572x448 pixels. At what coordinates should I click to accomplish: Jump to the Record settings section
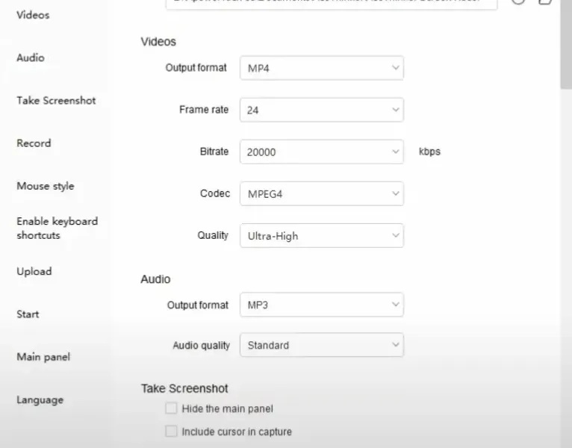(x=34, y=143)
